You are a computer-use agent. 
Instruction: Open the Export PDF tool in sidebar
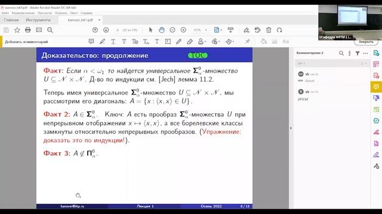377,53
